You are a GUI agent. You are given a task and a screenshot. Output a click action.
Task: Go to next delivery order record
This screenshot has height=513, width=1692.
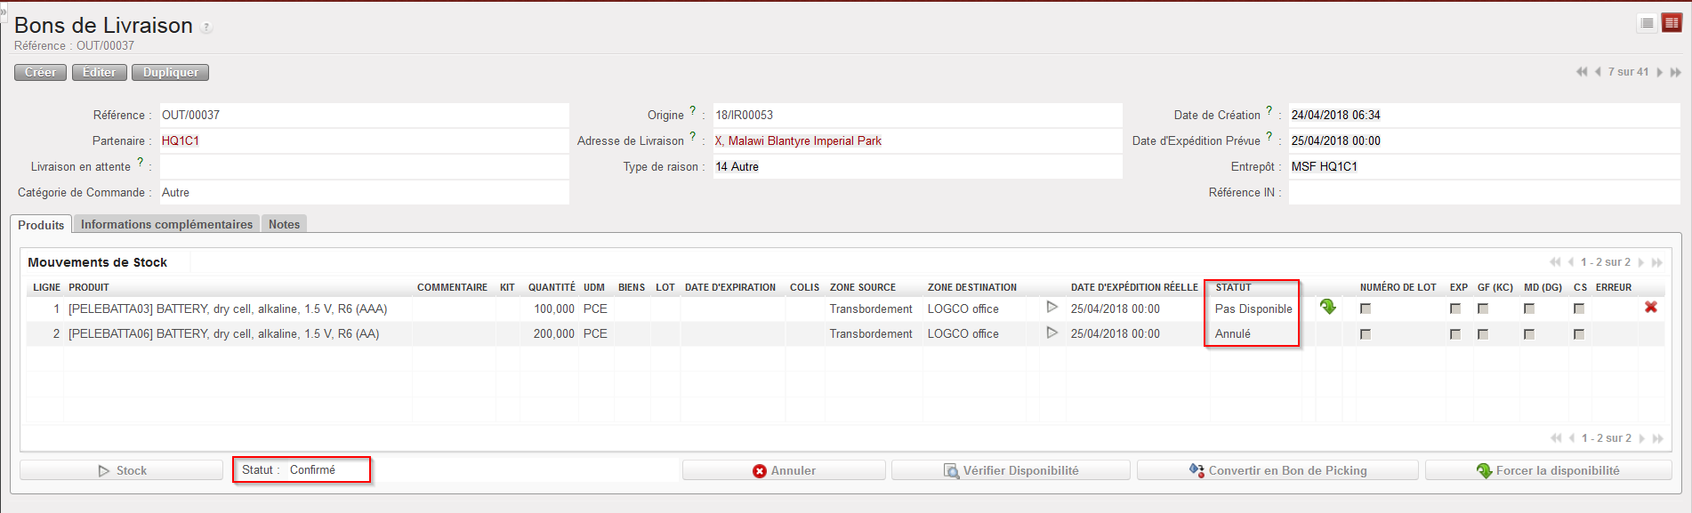tap(1659, 72)
